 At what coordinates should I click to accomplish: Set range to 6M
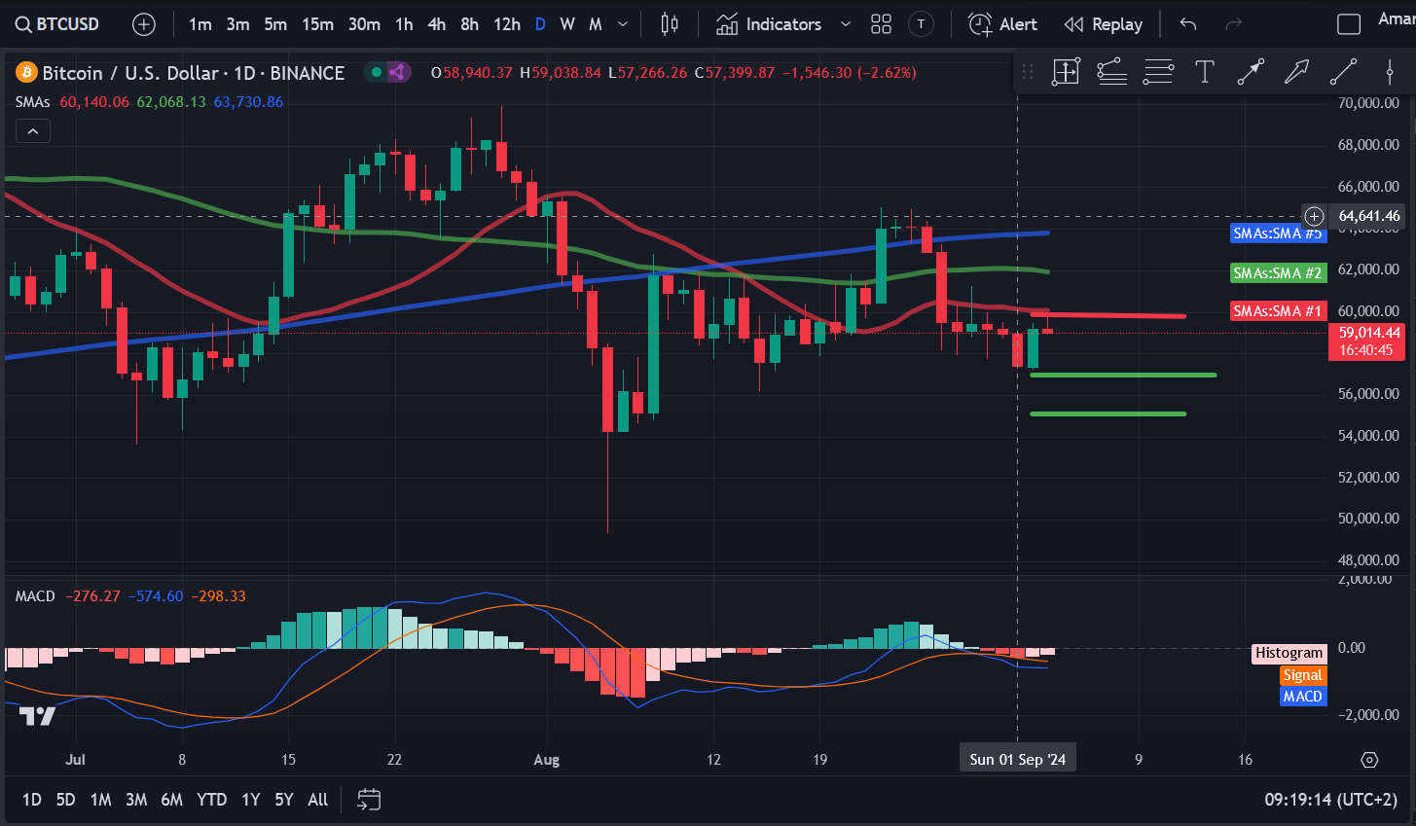pos(171,800)
